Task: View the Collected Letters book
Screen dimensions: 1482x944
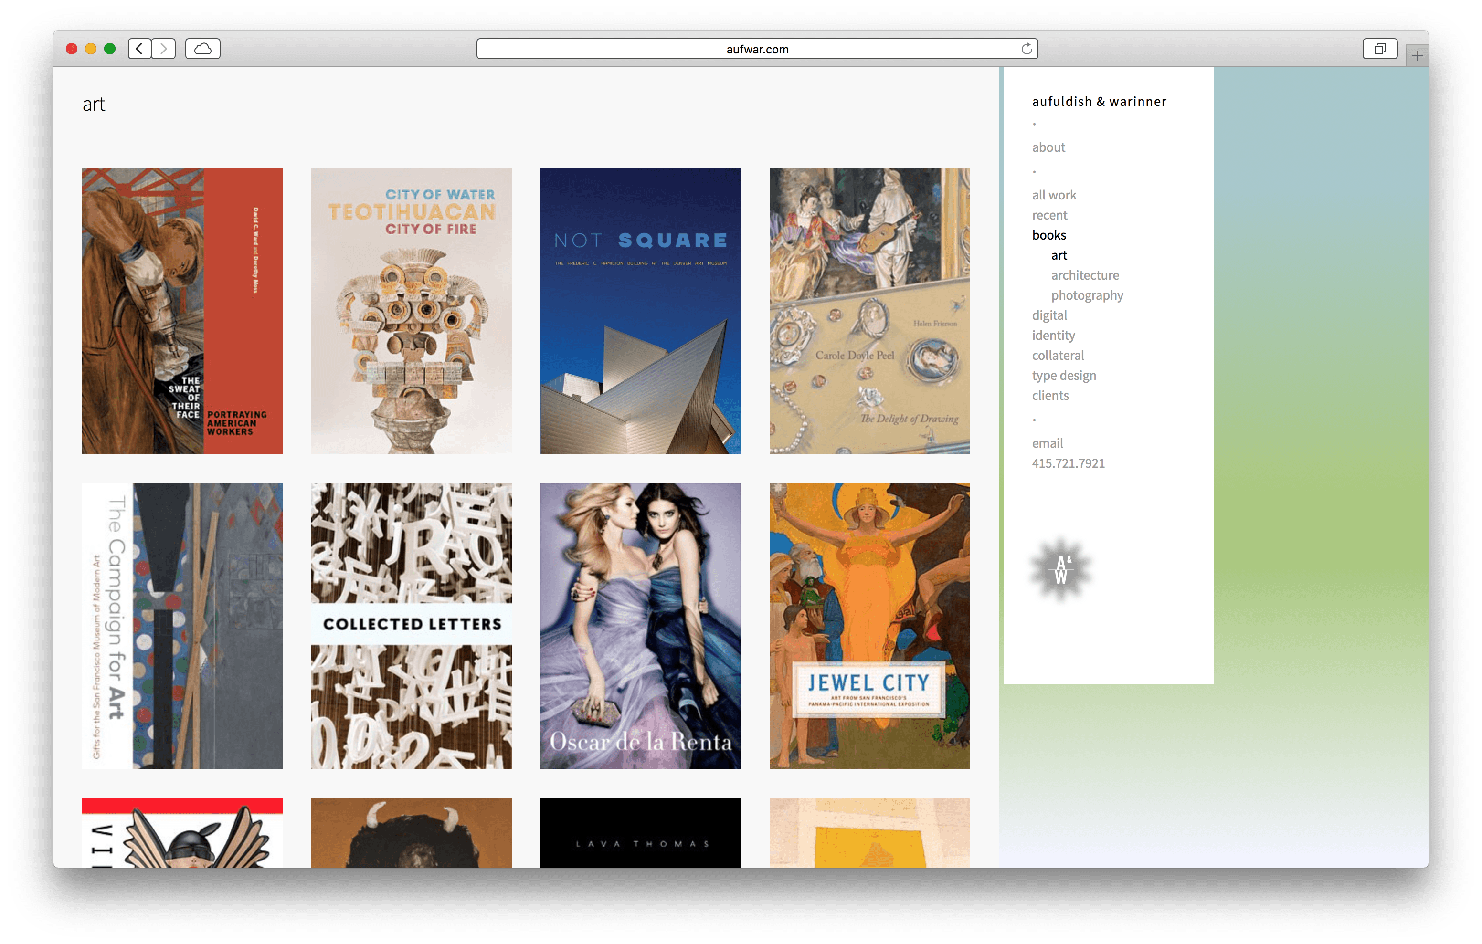Action: [x=411, y=626]
